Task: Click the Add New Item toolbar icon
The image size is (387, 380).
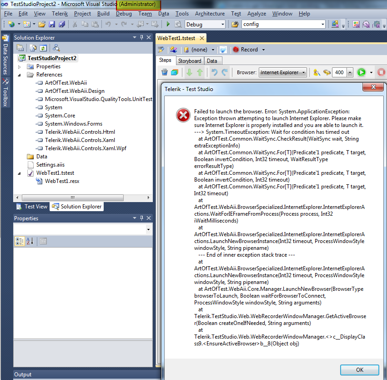Action: 27,24
